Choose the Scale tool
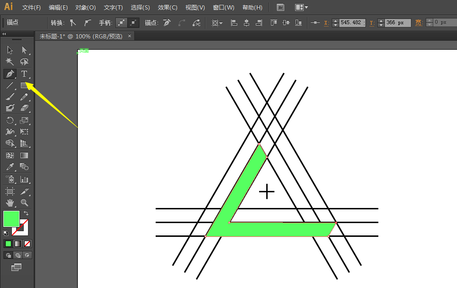457x288 pixels. (24, 120)
